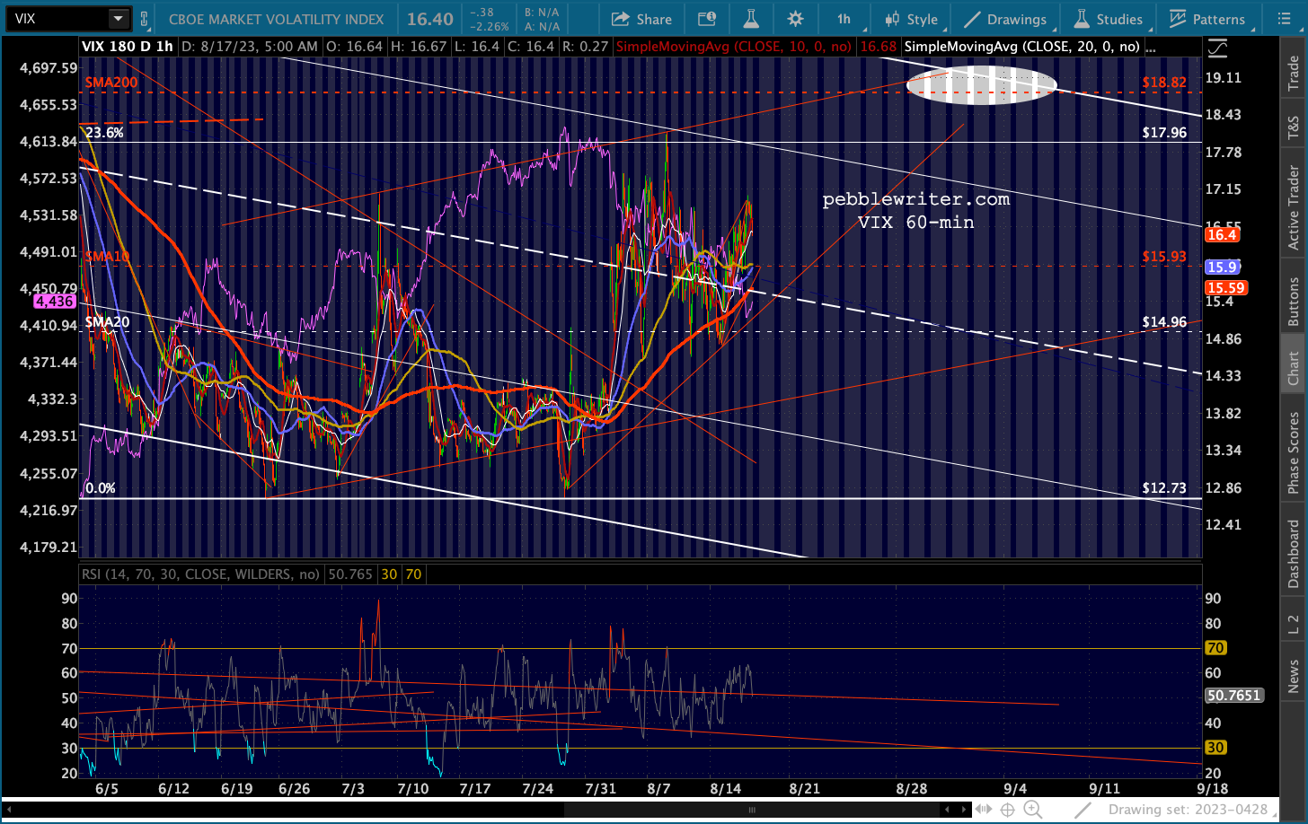The width and height of the screenshot is (1308, 824).
Task: Click the Share button
Action: pos(641,19)
